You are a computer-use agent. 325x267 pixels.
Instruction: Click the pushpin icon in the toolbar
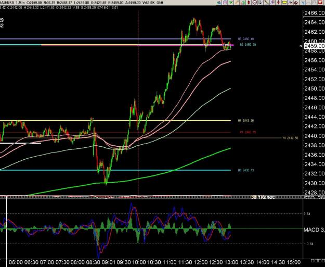click(x=303, y=3)
